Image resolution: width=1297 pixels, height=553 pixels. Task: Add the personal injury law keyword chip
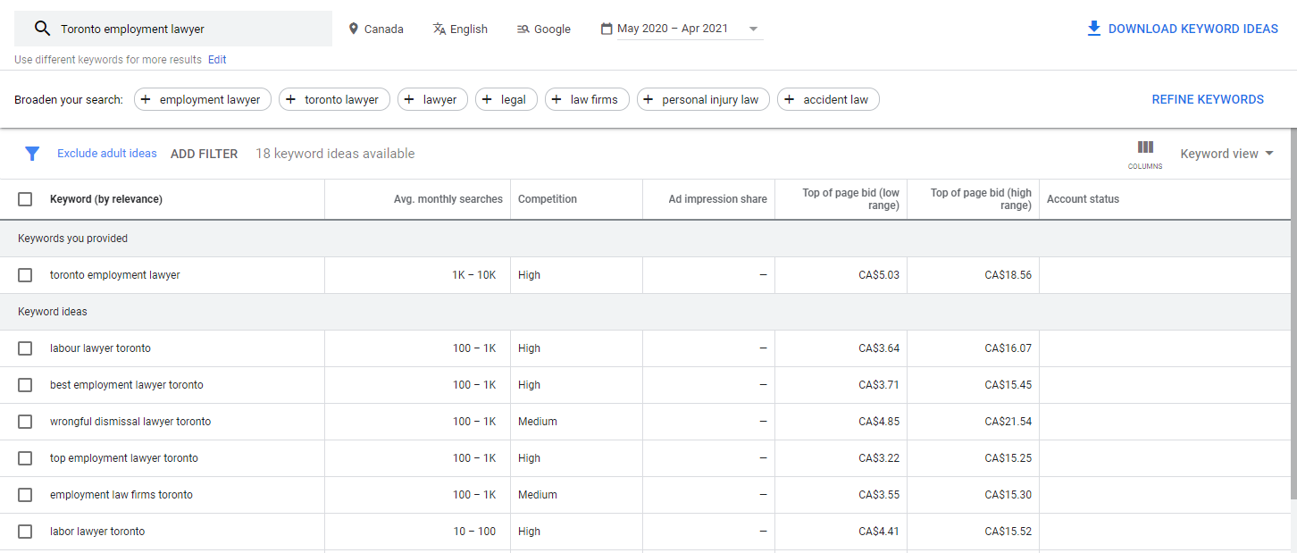tap(703, 99)
